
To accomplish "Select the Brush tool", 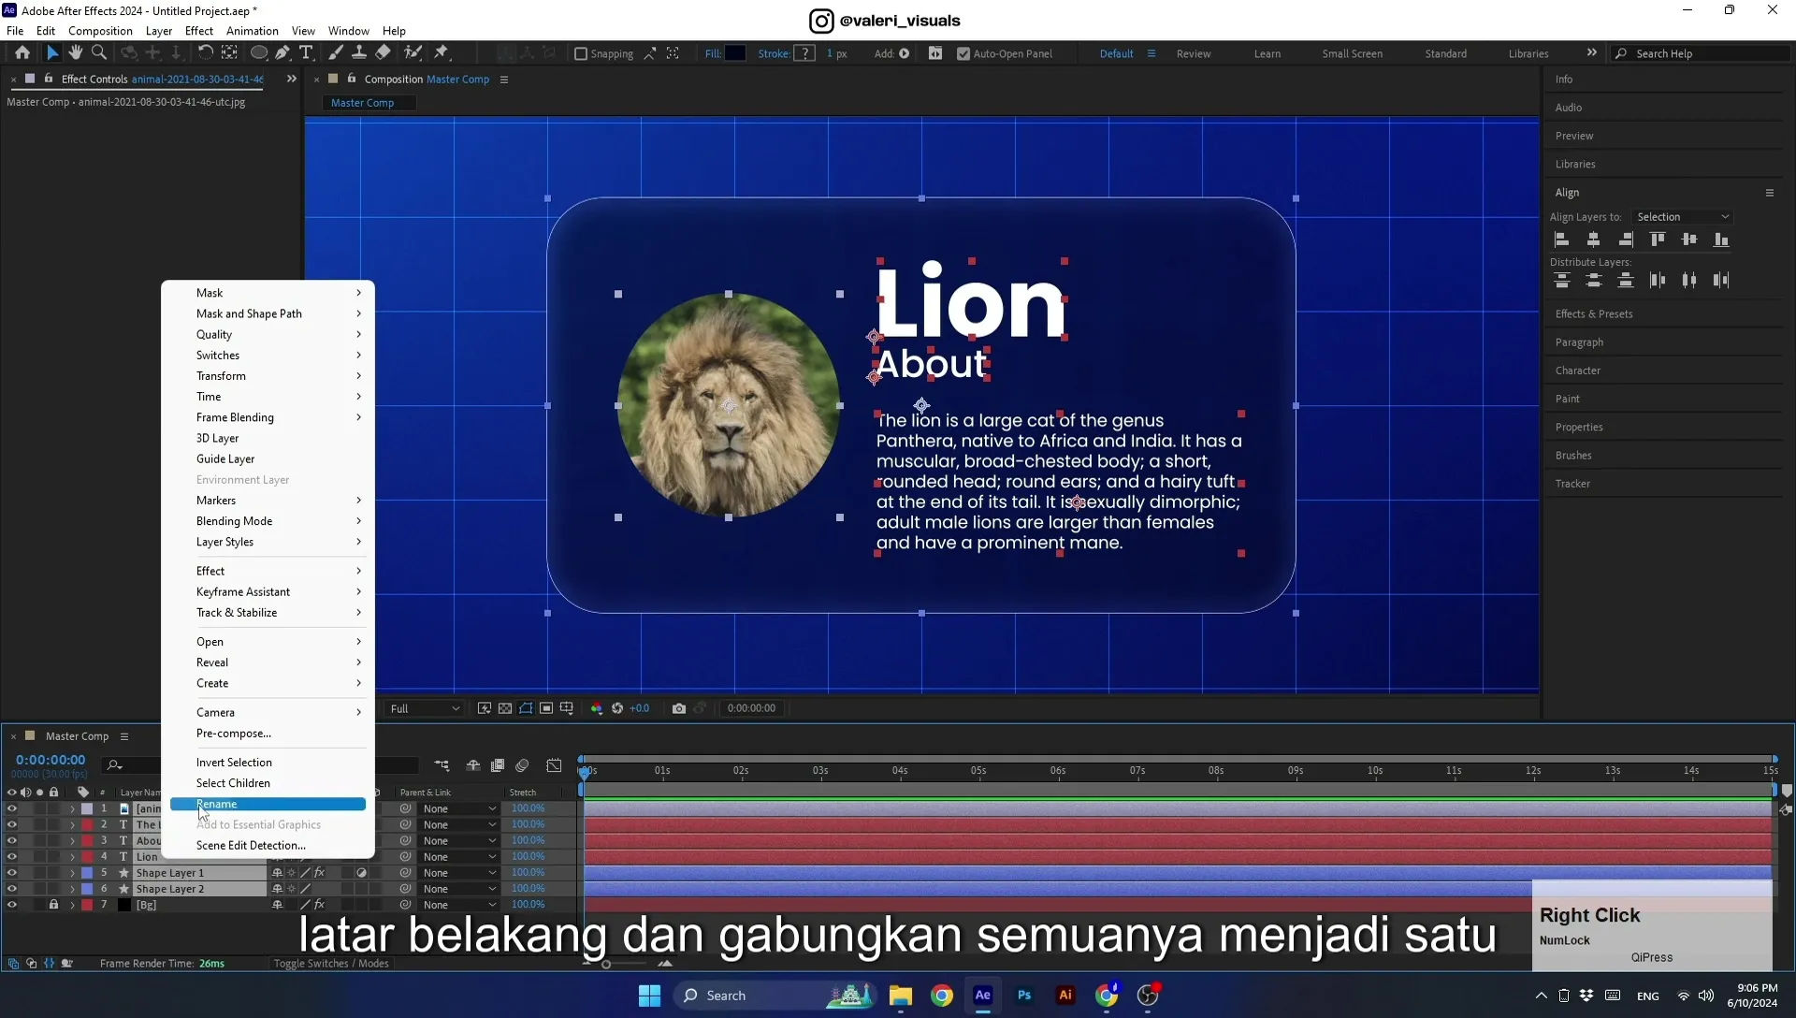I will (336, 53).
